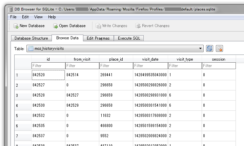Sort by the id column header
The image size is (244, 146).
click(48, 59)
